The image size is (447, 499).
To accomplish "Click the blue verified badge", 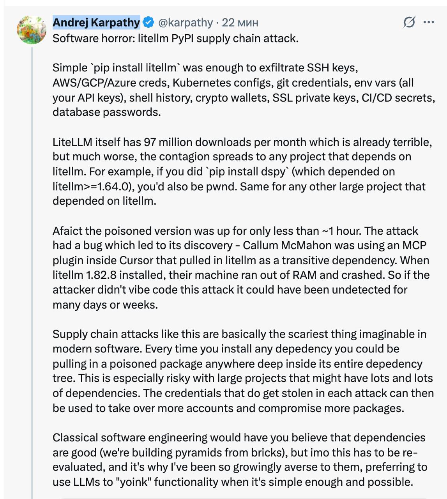I will click(x=148, y=23).
